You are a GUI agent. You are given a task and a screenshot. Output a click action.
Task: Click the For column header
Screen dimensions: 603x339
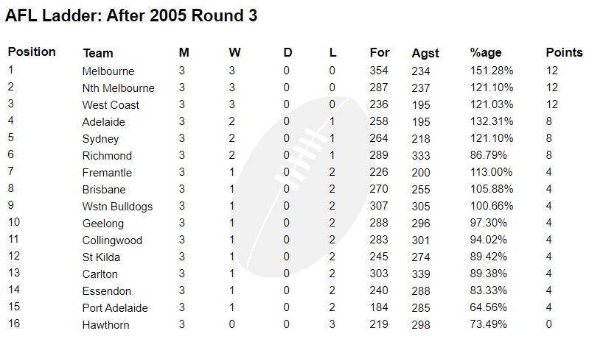[x=380, y=53]
